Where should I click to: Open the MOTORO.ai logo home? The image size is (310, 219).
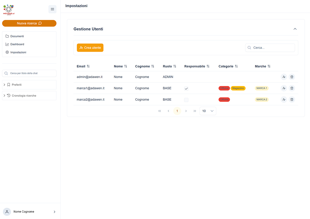[9, 10]
